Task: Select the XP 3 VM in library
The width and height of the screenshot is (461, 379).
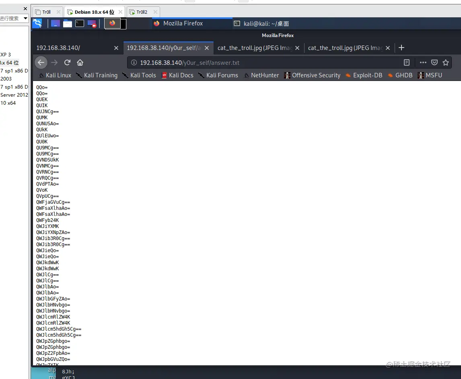Action: 6,55
